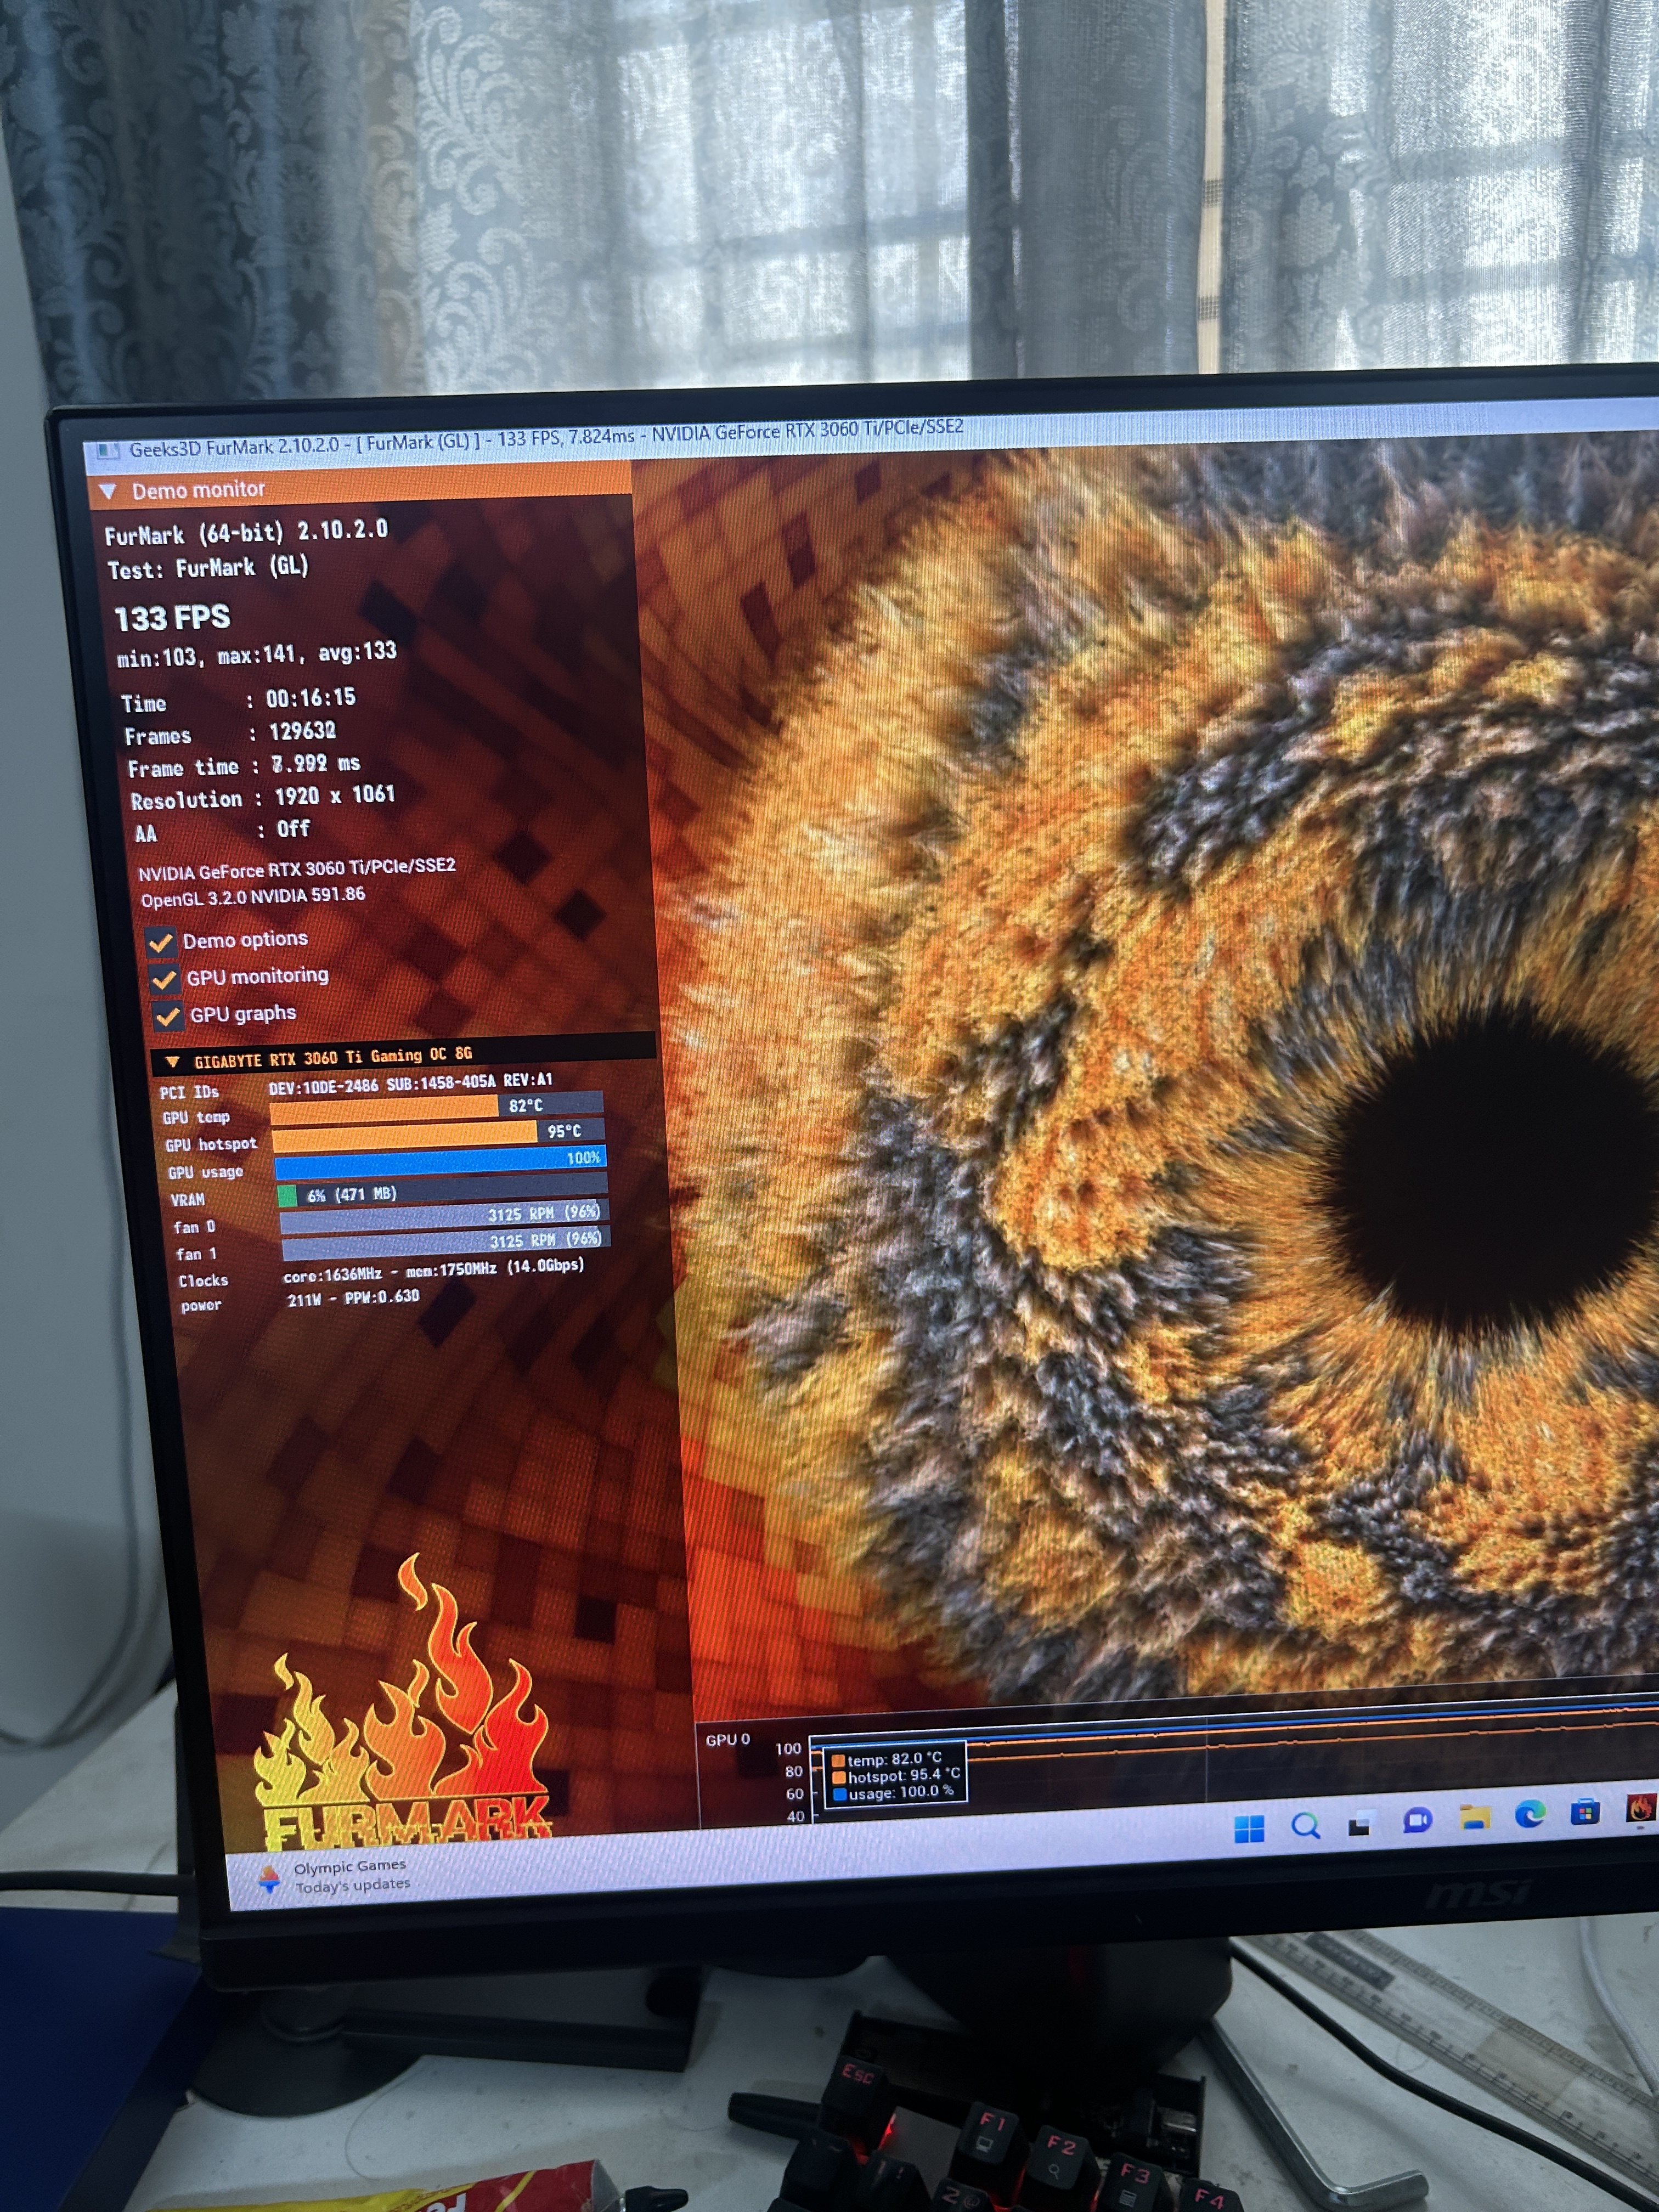Collapse the GIGABYTE RTX 3060 Ti section

(172, 1061)
